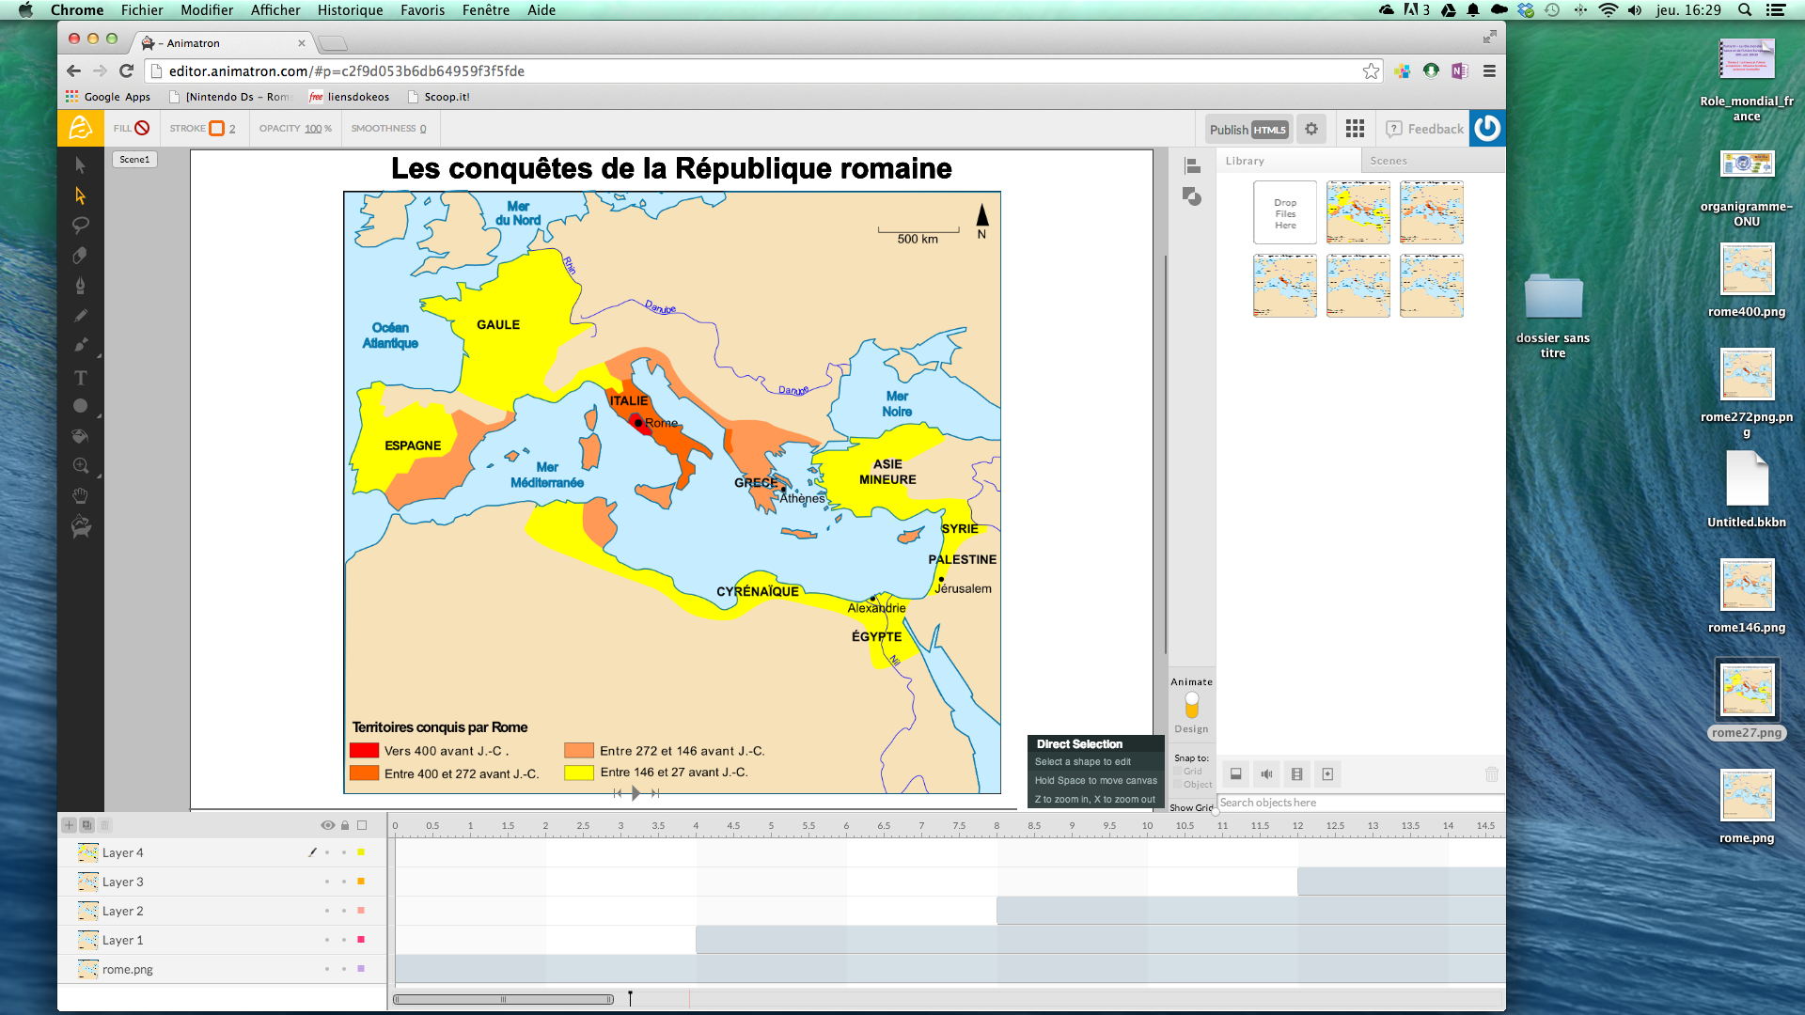Image resolution: width=1805 pixels, height=1015 pixels.
Task: Open Scoop.it! bookmark
Action: tap(439, 97)
